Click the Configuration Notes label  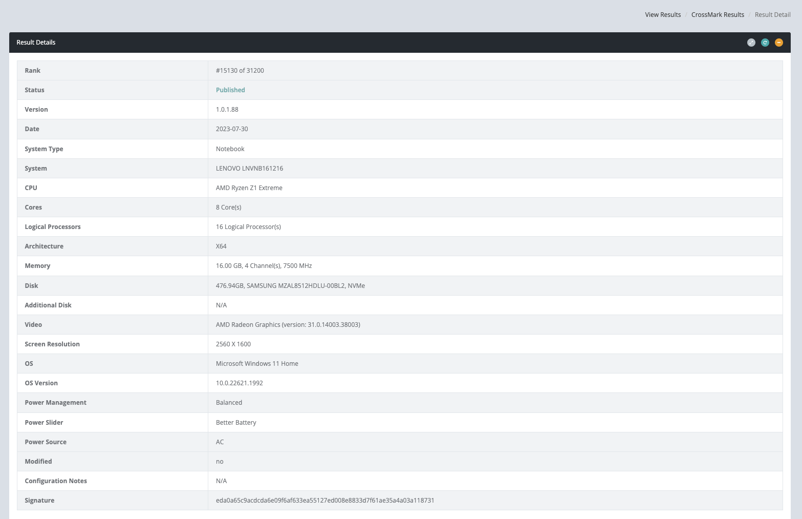click(x=56, y=481)
